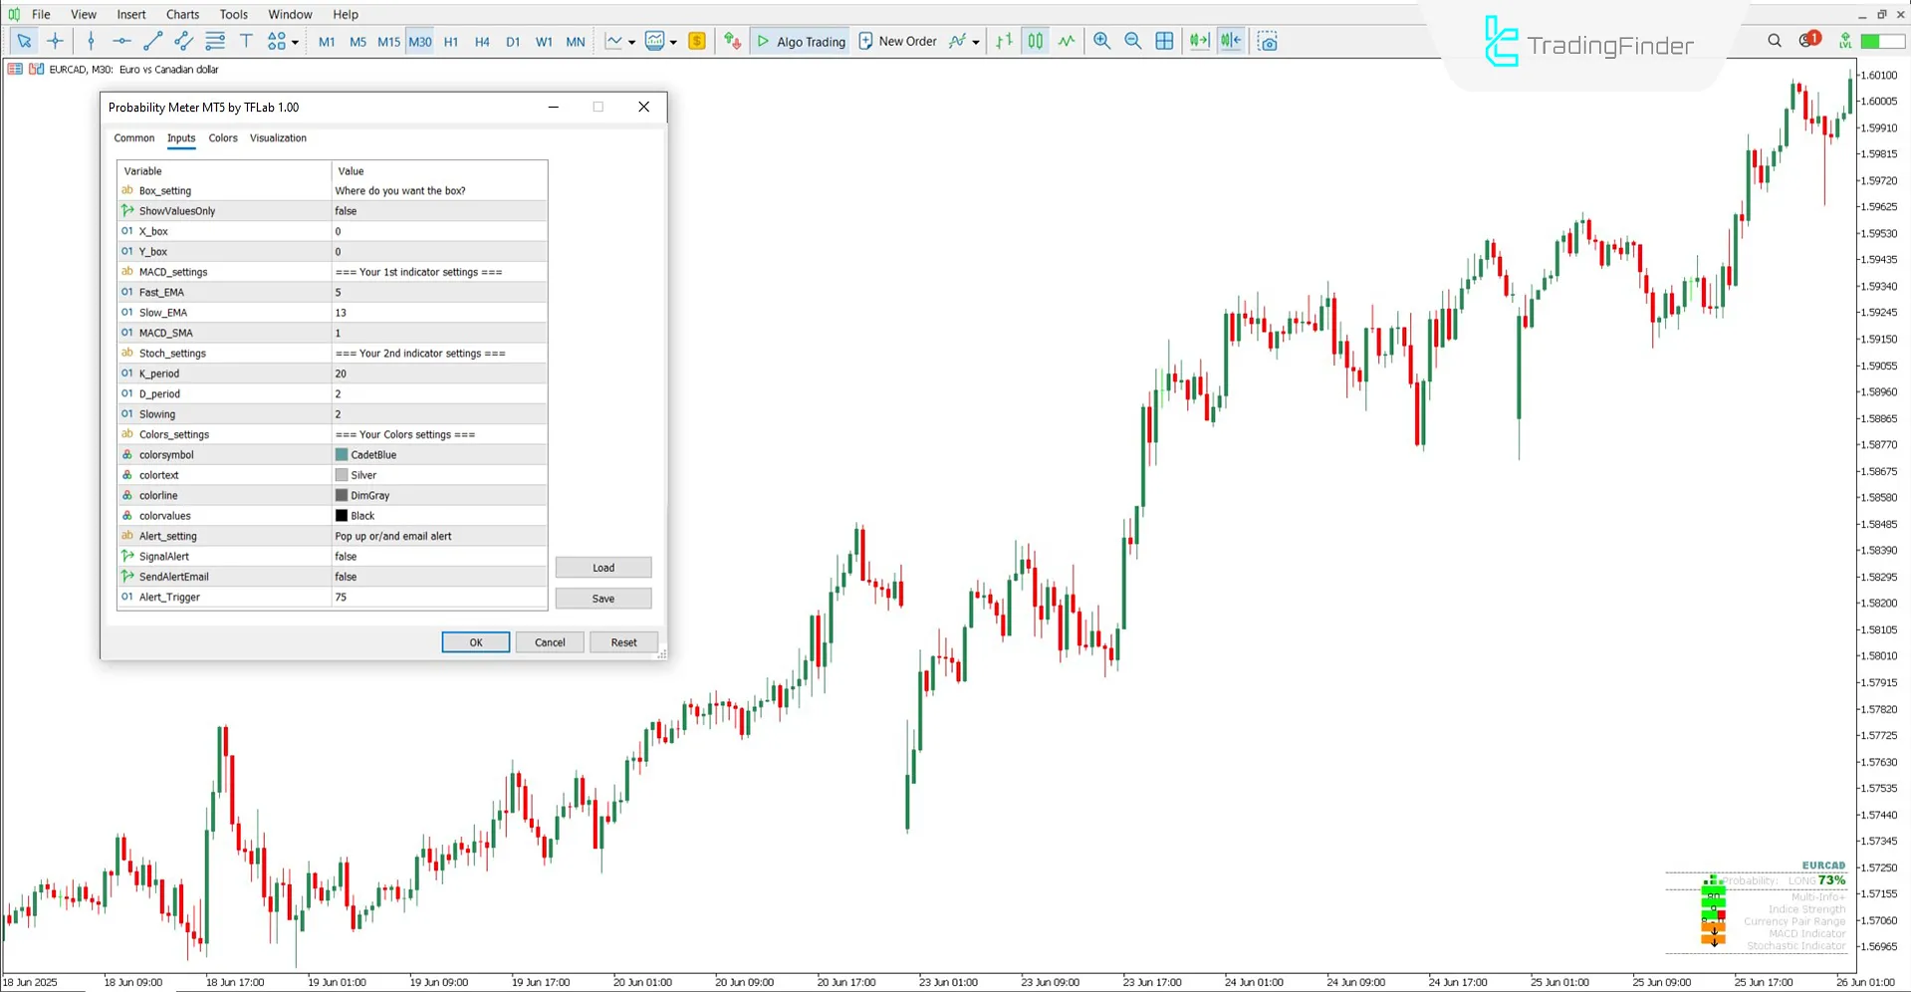Take a chart screenshot with camera icon
The height and width of the screenshot is (992, 1911).
1267,41
